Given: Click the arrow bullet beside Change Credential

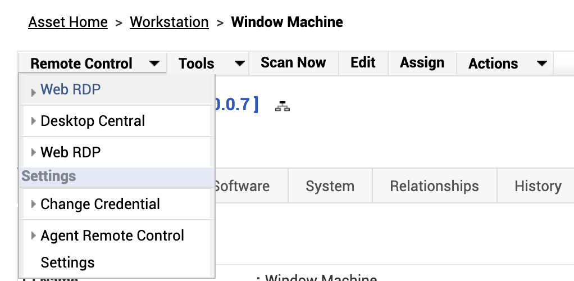Looking at the screenshot, I should 34,204.
